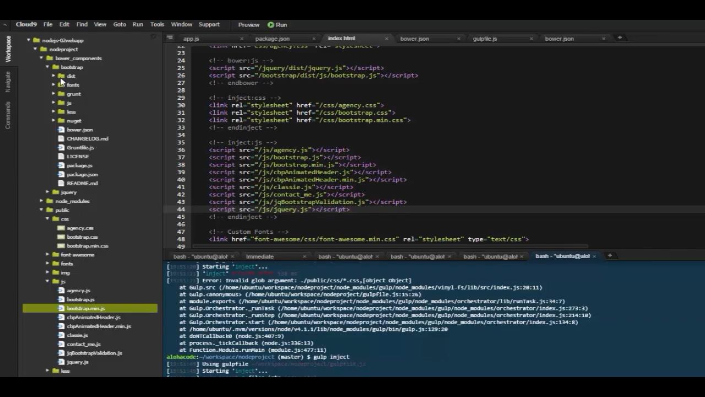Click the Gruntfile.js file icon
Image resolution: width=705 pixels, height=397 pixels.
(62, 147)
